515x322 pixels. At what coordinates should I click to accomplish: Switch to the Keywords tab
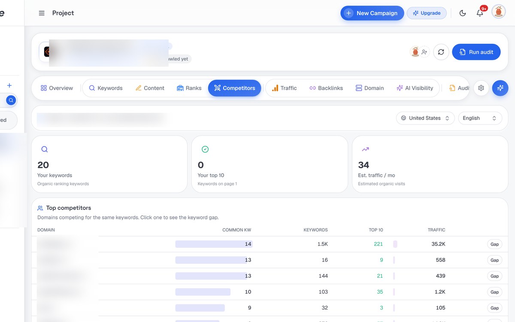tap(106, 88)
